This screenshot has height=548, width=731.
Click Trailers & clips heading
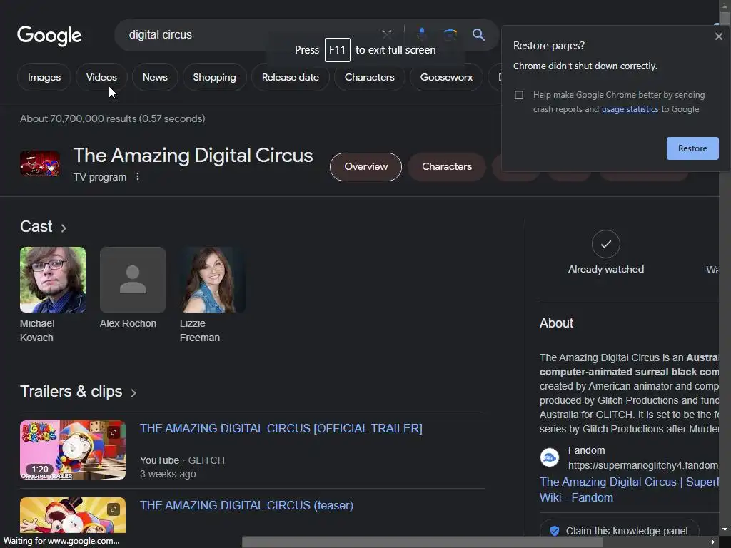(x=71, y=392)
